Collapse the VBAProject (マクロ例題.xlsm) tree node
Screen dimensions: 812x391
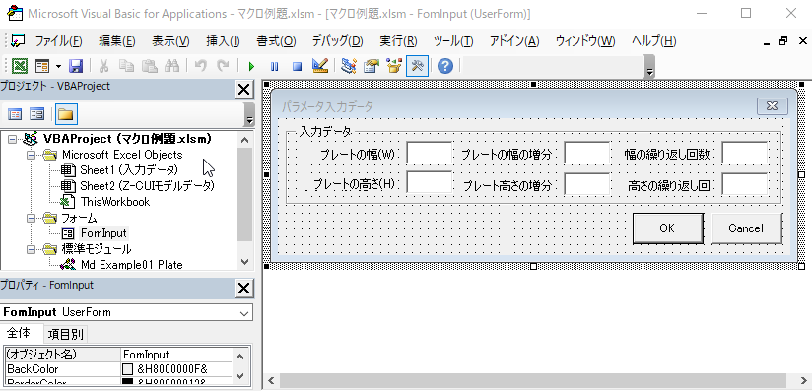(x=13, y=139)
